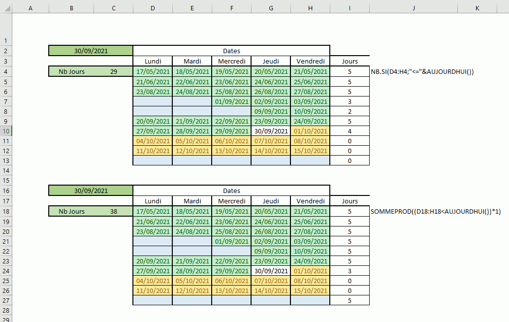
Task: Click the SOMMEPROD formula text in row 18
Action: [x=436, y=211]
